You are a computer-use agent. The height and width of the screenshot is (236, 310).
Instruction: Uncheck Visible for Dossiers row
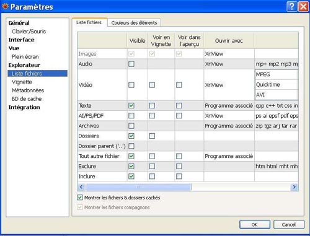[131, 136]
